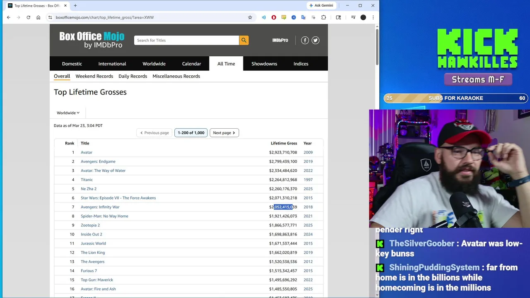Open the Ne Zha 2 title link

(89, 189)
